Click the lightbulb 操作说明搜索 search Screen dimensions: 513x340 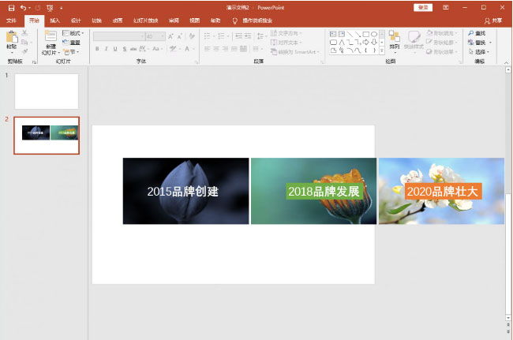tap(253, 21)
